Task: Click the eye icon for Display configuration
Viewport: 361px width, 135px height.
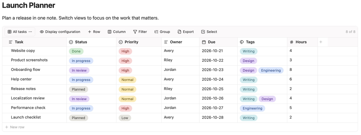Action: 42,32
